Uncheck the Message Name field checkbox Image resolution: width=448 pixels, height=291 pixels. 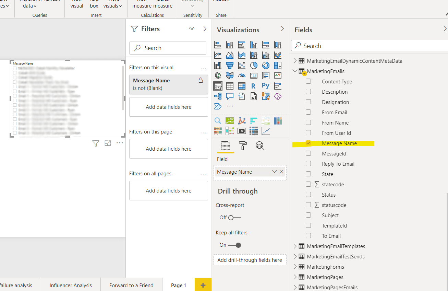click(x=307, y=143)
